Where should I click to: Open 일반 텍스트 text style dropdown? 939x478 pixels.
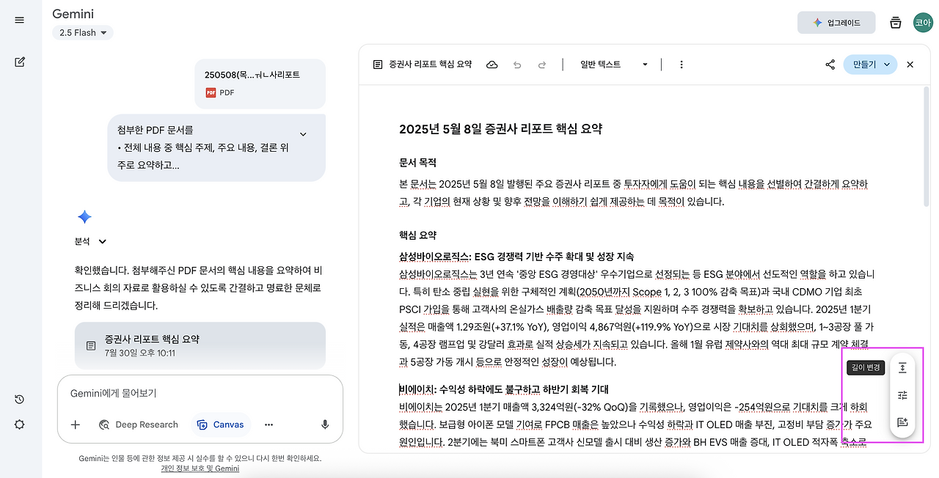click(614, 65)
